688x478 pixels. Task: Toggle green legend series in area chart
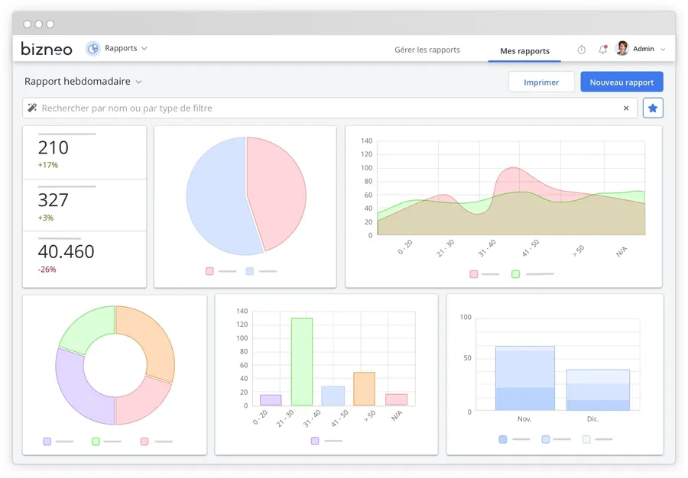516,273
